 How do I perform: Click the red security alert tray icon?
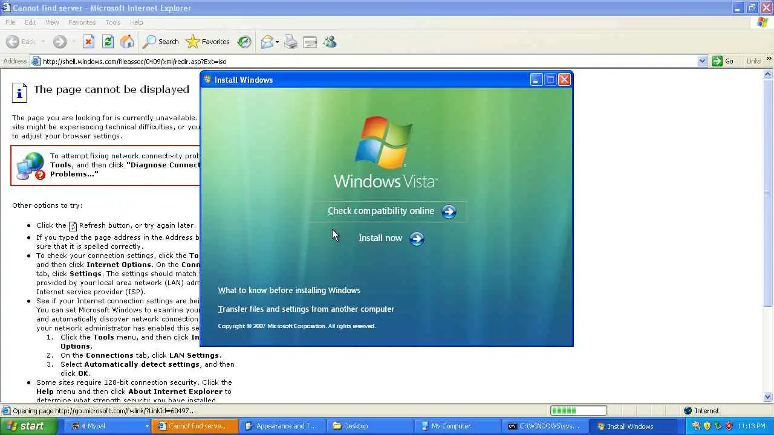pyautogui.click(x=729, y=426)
